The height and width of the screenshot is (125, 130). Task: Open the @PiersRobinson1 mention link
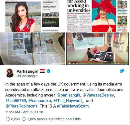[21, 106]
